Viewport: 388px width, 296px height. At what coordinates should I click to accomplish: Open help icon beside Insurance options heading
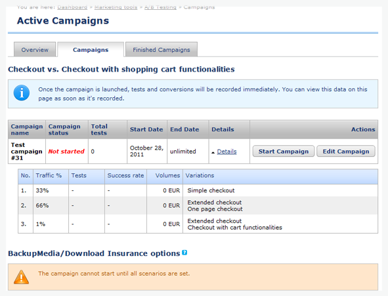(x=184, y=253)
